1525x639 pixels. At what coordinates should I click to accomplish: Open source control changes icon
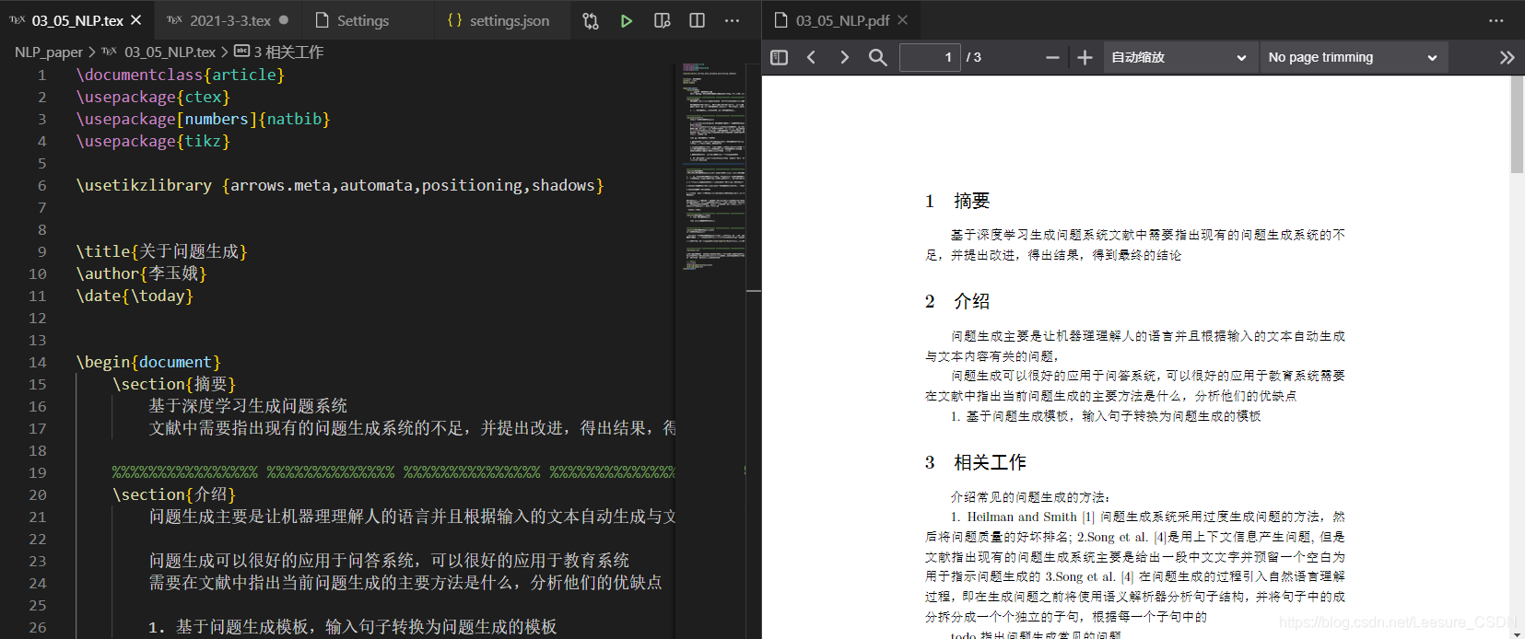coord(591,20)
